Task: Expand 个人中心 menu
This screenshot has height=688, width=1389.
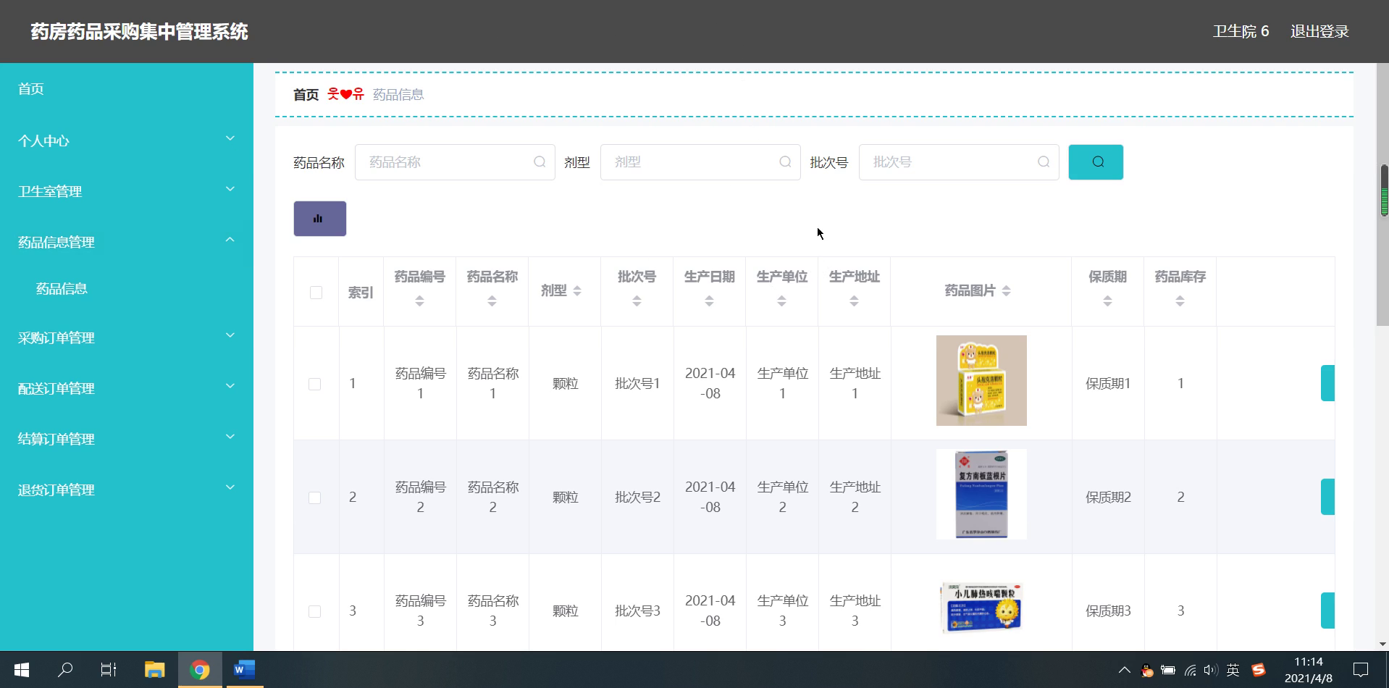Action: [x=127, y=140]
